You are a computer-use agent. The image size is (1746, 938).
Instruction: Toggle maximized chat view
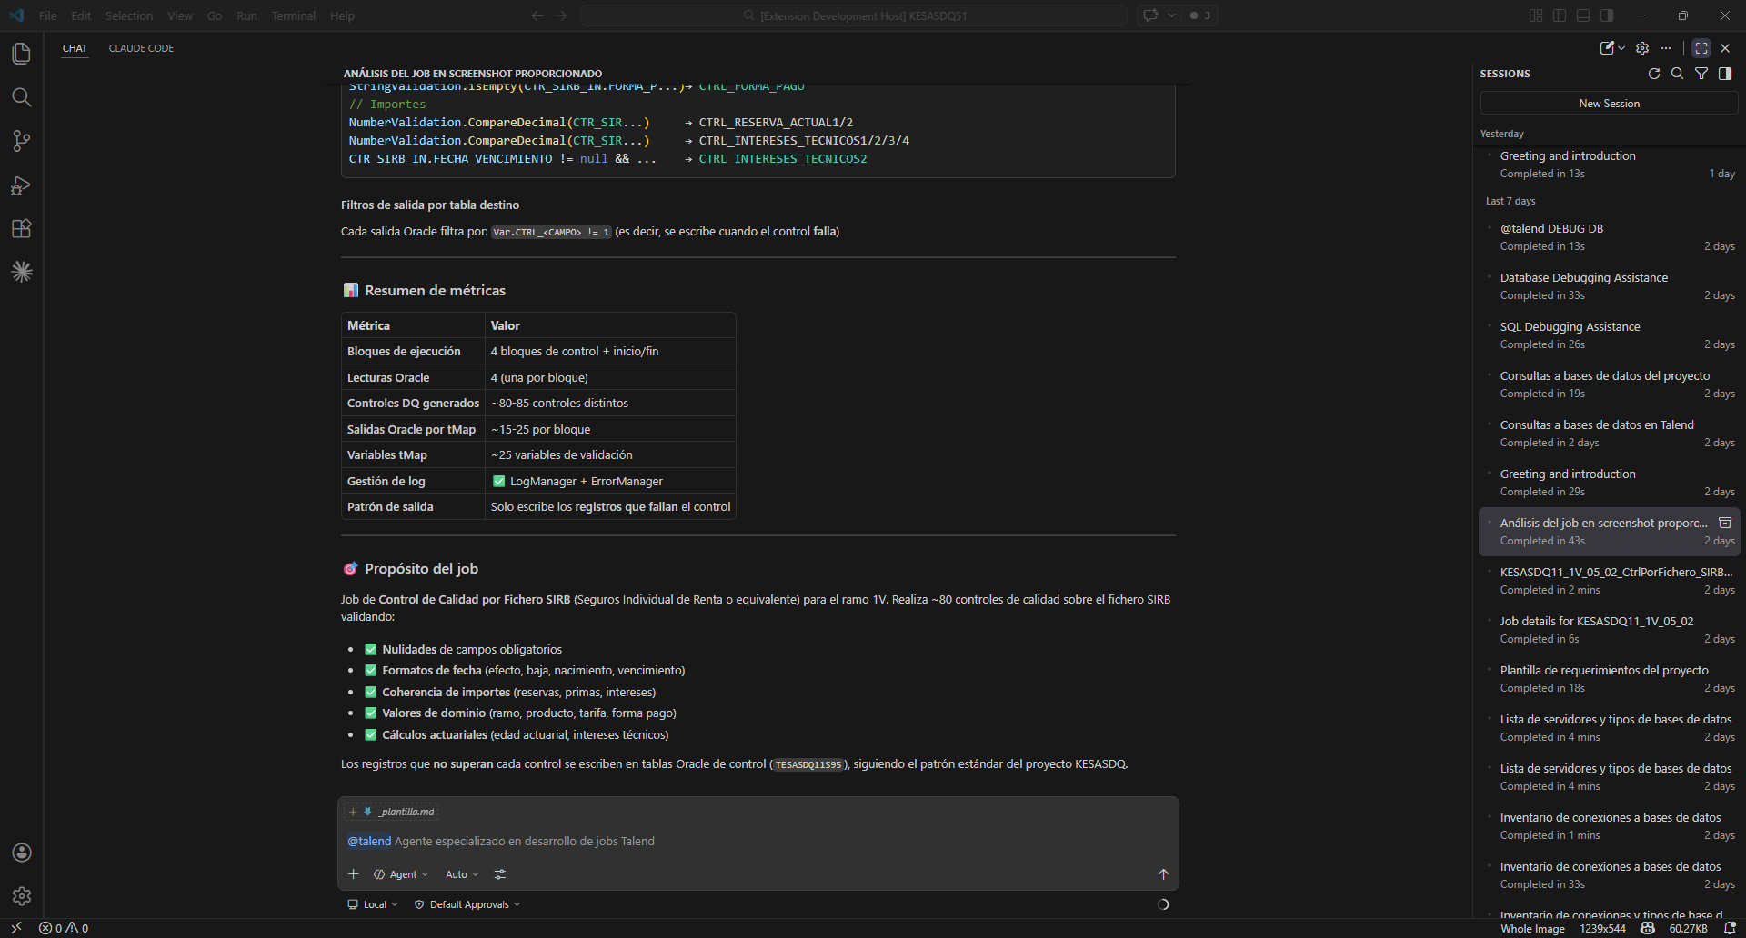1701,48
